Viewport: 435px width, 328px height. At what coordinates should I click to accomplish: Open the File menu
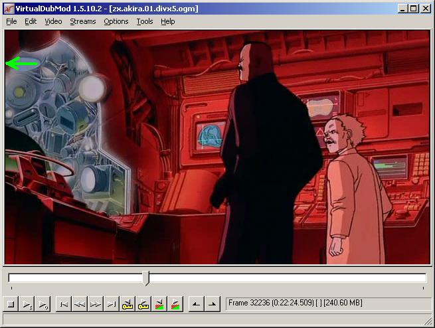tap(11, 21)
